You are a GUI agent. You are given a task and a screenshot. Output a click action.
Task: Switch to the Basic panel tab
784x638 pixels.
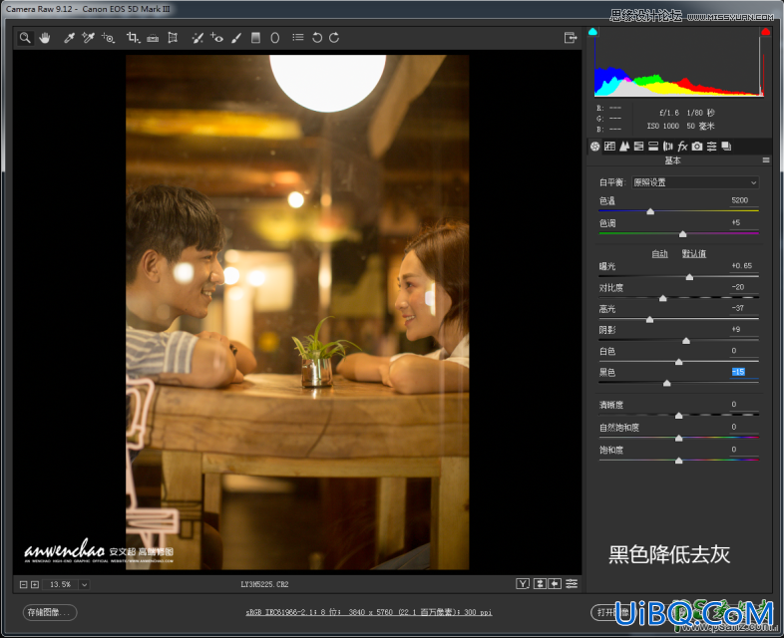point(595,147)
